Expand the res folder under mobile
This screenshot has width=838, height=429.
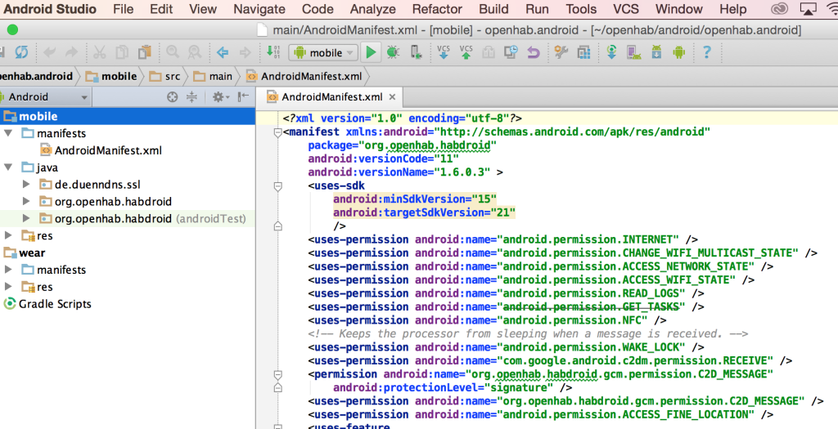coord(8,236)
